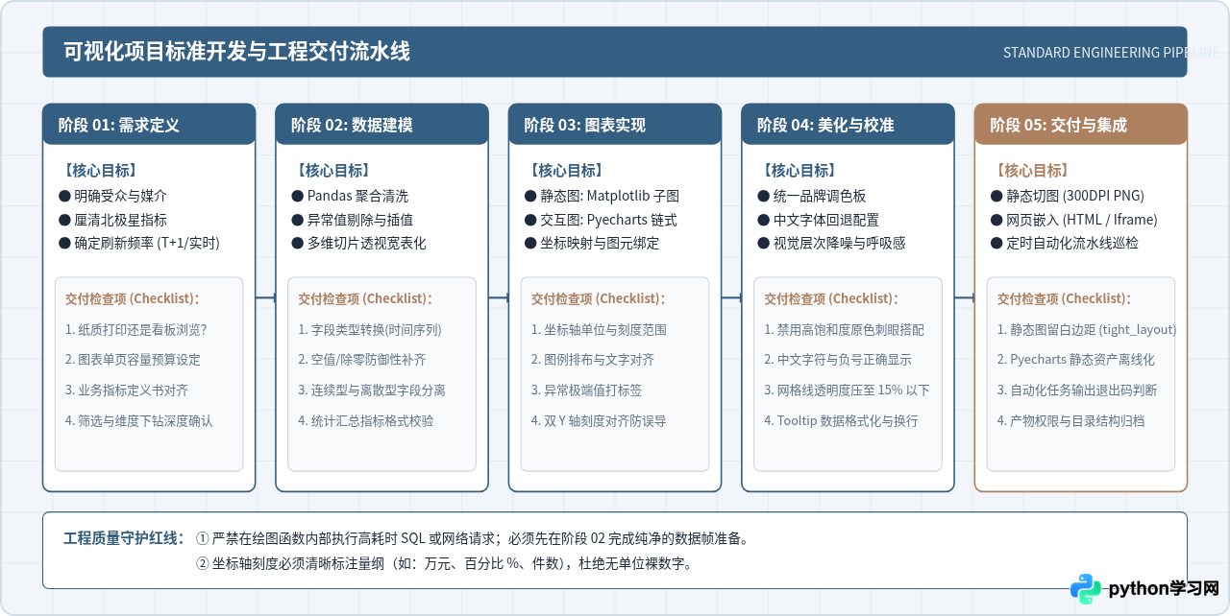Viewport: 1230px width, 616px height.
Task: Click the bullet 厘清北极星指标
Action: pos(112,220)
